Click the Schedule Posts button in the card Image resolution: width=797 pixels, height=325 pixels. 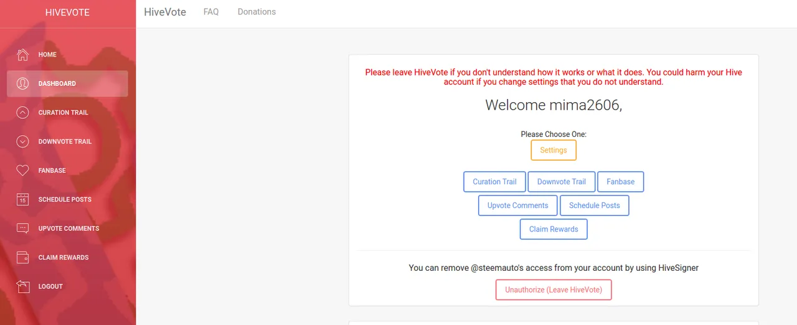tap(595, 205)
